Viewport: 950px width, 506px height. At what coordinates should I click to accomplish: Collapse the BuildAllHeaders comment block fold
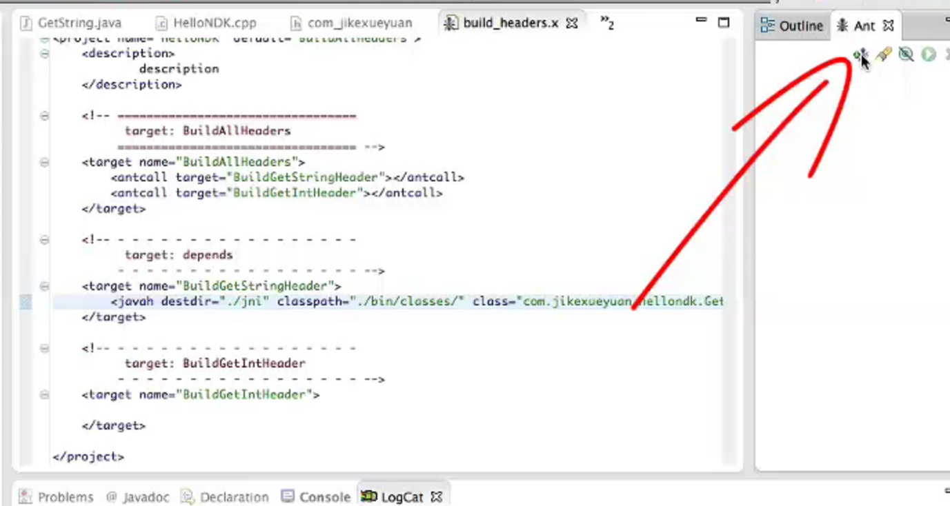[44, 116]
